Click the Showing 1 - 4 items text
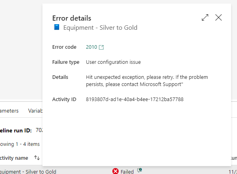Screen dimensions: 237x174 [x=20, y=144]
